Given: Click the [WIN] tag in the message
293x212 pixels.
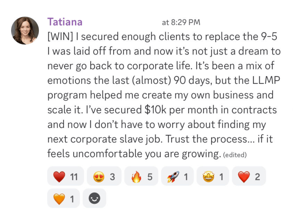Looking at the screenshot, I should coord(60,36).
